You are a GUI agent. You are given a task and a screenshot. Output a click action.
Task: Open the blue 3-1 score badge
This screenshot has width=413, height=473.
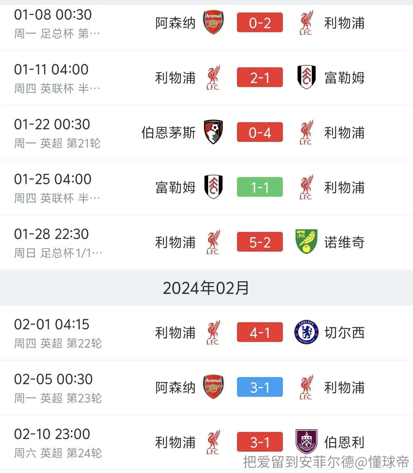pyautogui.click(x=260, y=387)
